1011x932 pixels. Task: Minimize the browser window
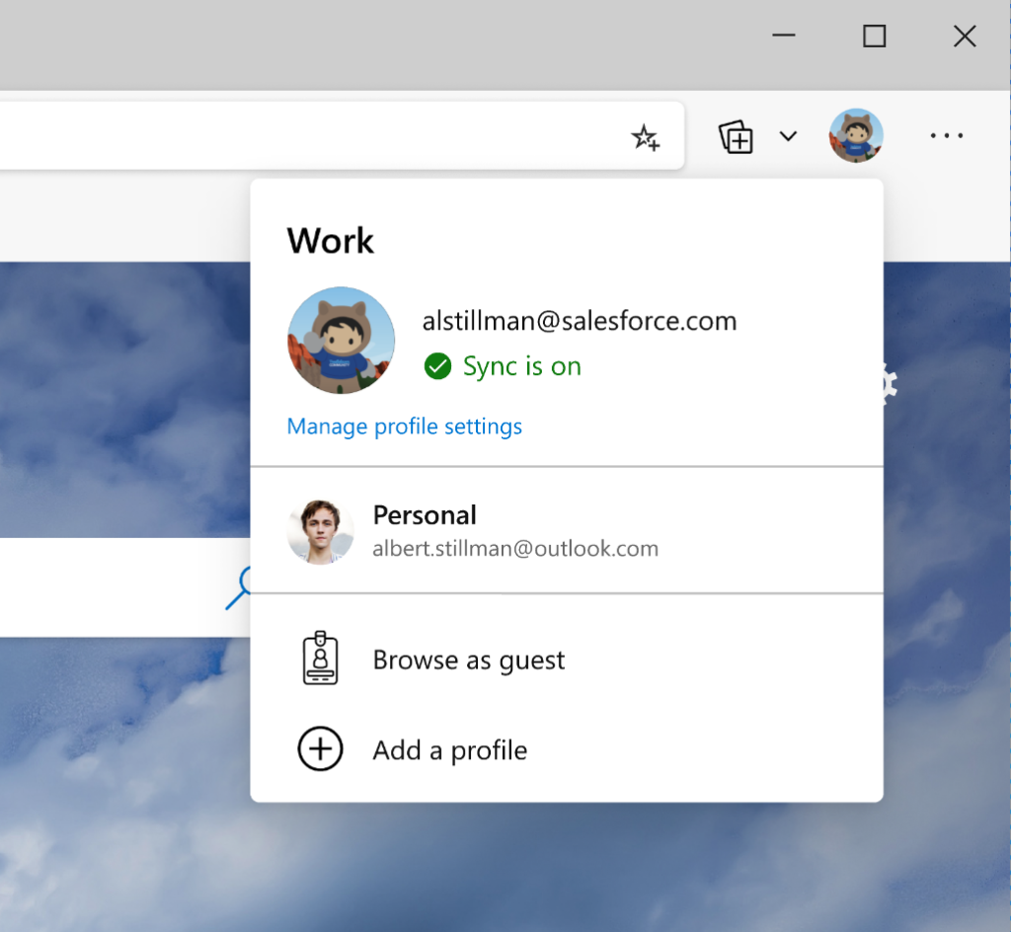(783, 36)
